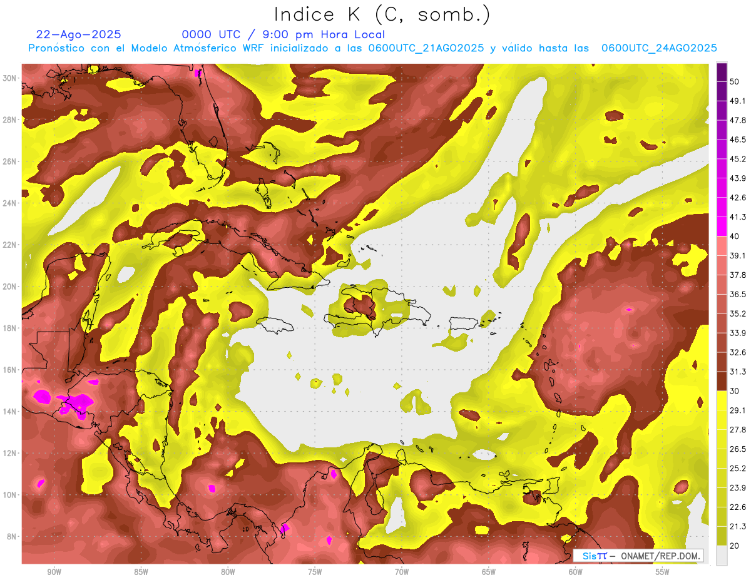Click the salmon colorbar segment between 39.1 and 40
Viewport: 751px width, 580px height.
[x=722, y=246]
